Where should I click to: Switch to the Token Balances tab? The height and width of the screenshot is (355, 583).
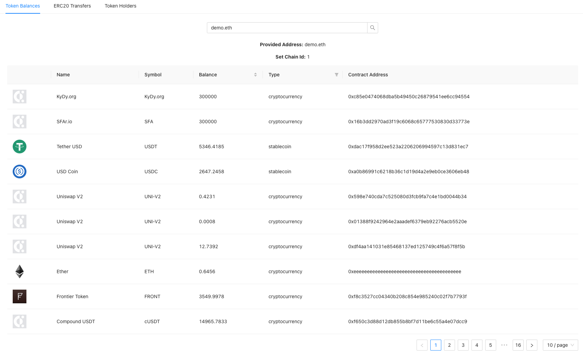click(23, 6)
